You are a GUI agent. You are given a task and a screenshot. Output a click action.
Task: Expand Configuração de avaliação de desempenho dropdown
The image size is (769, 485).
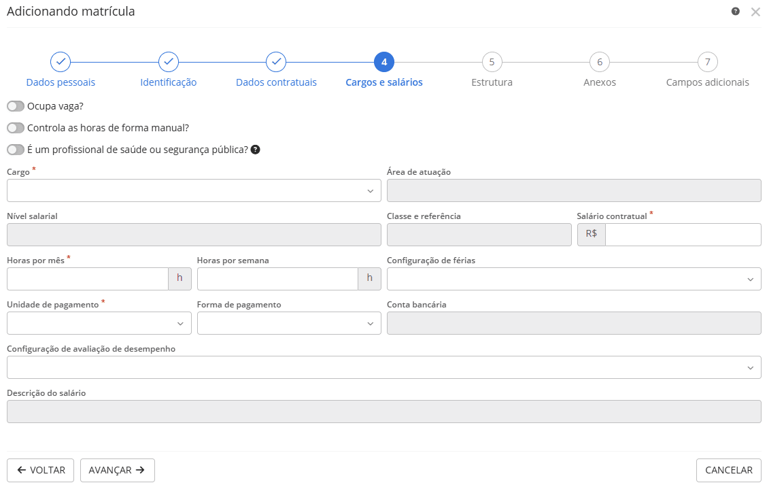tap(383, 367)
